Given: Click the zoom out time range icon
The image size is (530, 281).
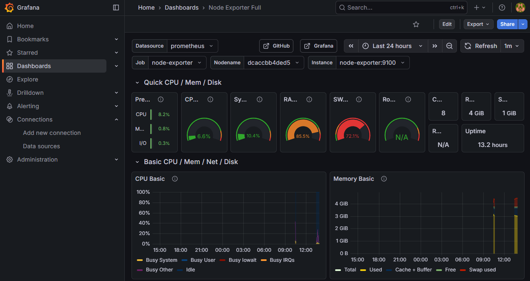Looking at the screenshot, I should click(x=449, y=46).
